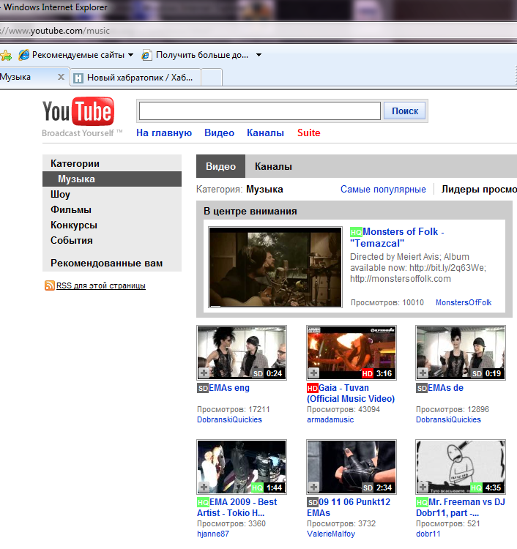Open На главную navigation link
This screenshot has height=549, width=517.
164,132
